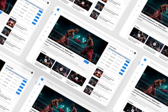Viewport: 168px width, 112px height.
Task: Click the blue logo in the bottom-right window
Action: 145,60
